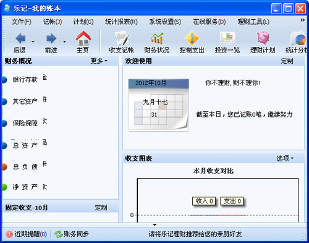Expand hidden menu items chevron
The width and height of the screenshot is (309, 243).
coord(302,20)
